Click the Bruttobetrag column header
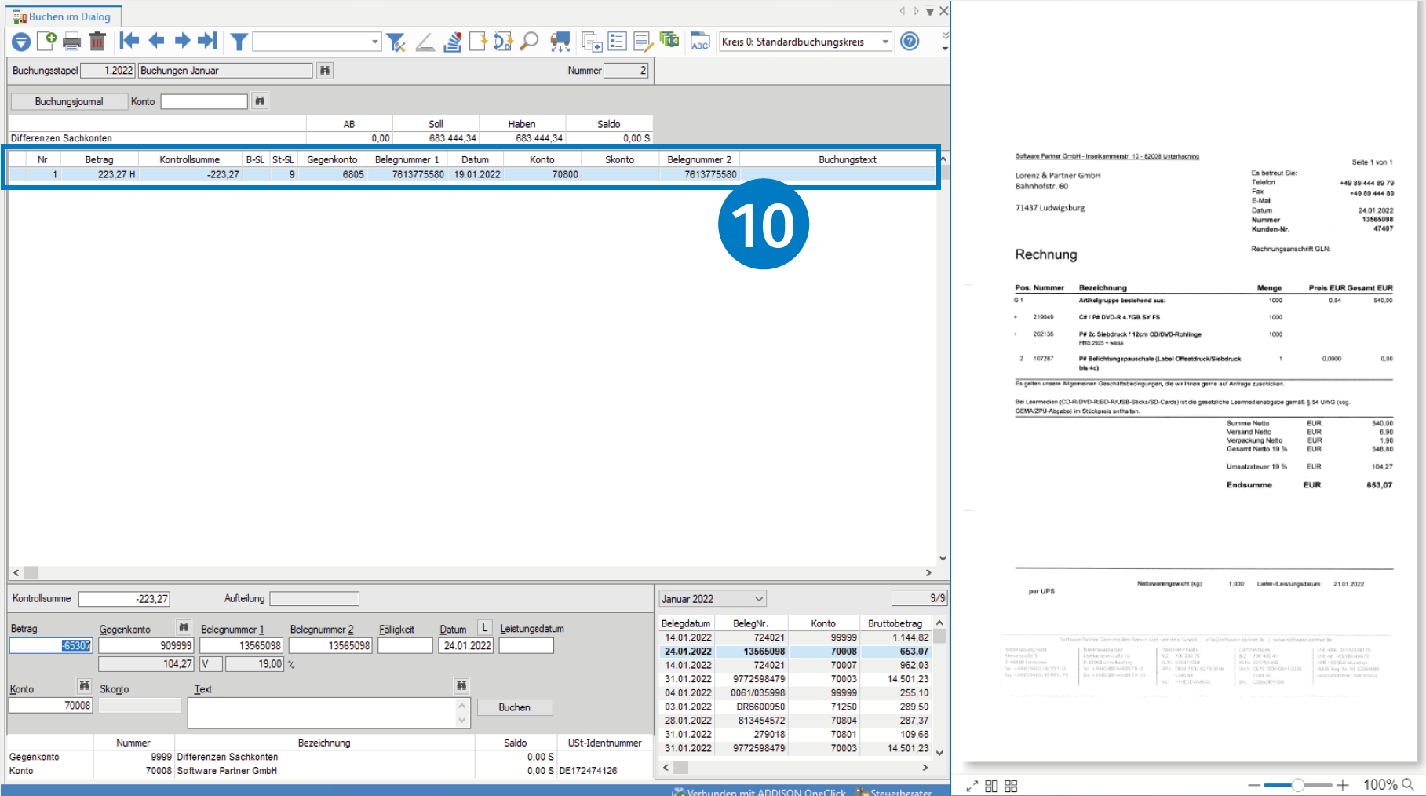Screen dimensions: 1426x796 (895, 623)
